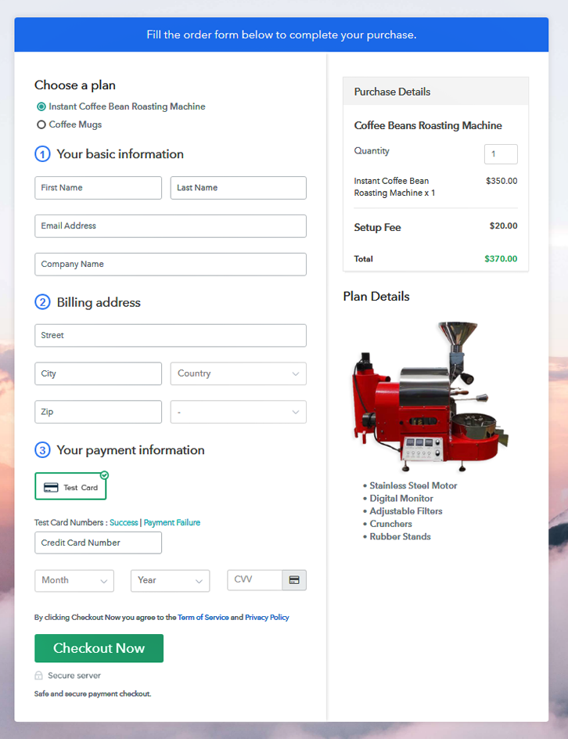Click the Digital Monitor bullet text

coord(401,498)
